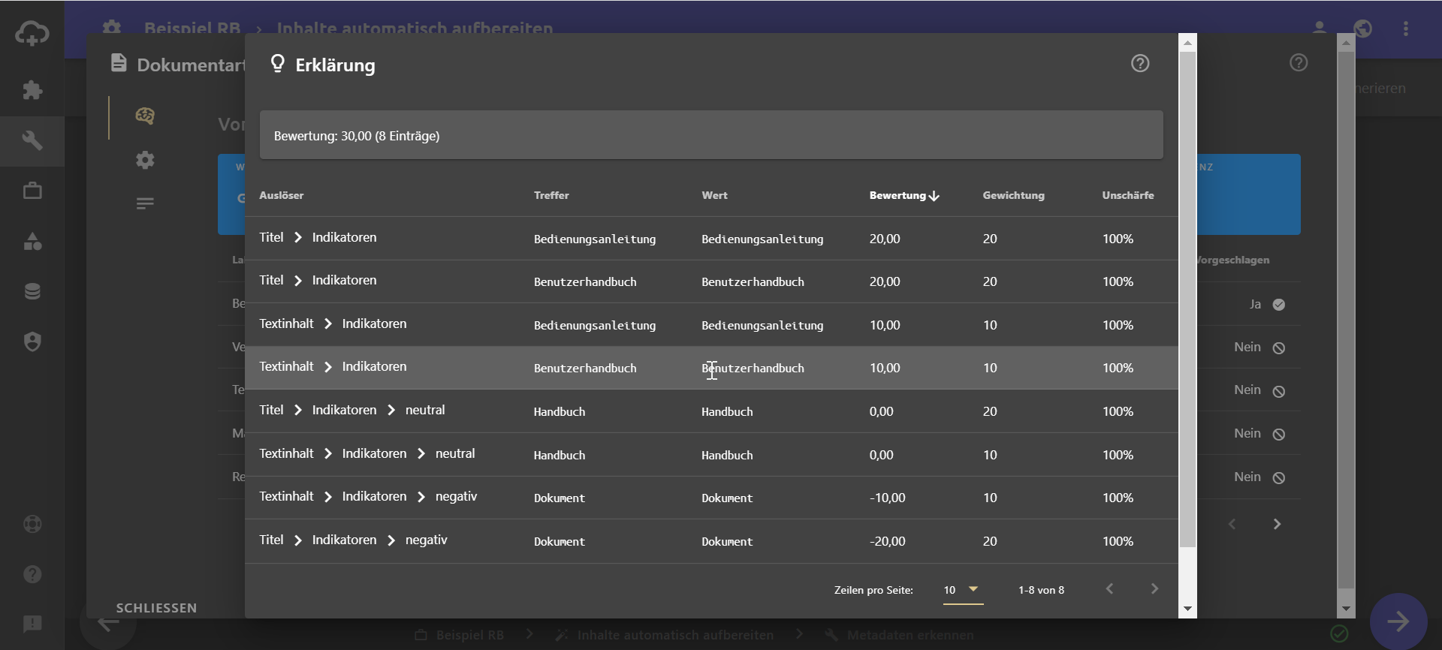
Task: Click the background help icon near Generieren
Action: click(x=1299, y=63)
